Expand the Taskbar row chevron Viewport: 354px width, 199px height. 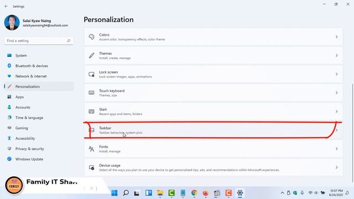(x=337, y=130)
